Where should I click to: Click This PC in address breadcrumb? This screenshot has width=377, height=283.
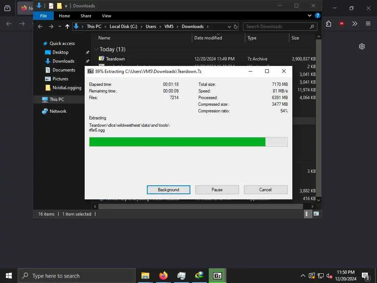[x=94, y=27]
